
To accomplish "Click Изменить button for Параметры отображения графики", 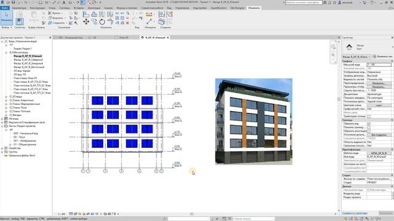I will (379, 87).
